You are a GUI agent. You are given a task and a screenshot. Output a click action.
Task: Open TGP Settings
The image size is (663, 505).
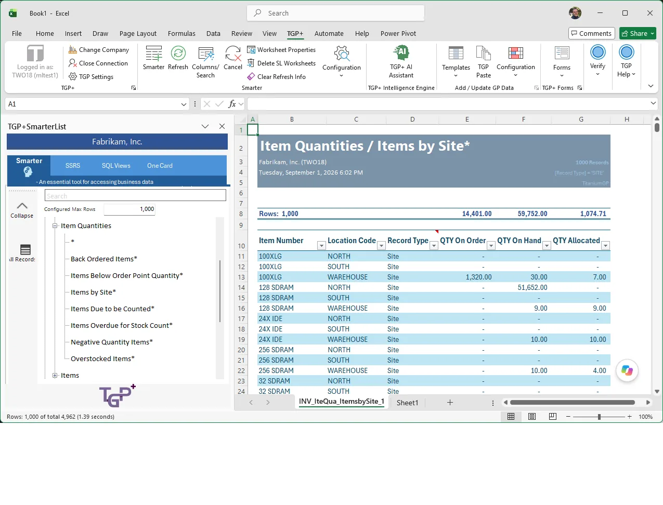tap(91, 77)
